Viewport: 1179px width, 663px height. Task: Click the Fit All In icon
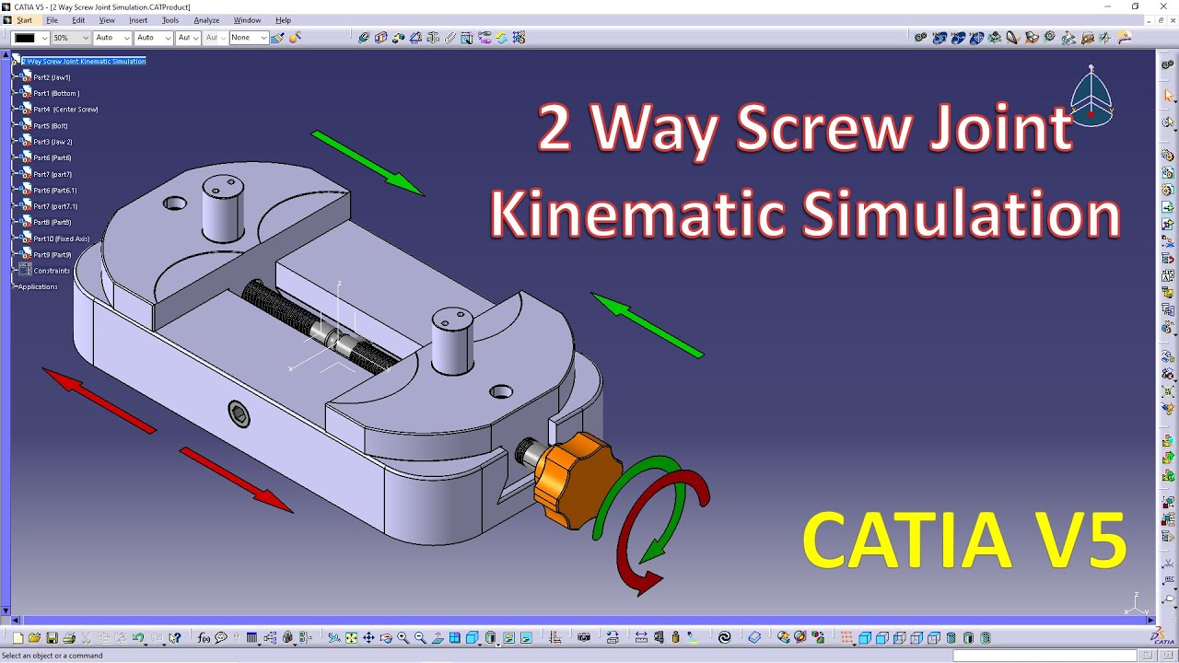pyautogui.click(x=351, y=637)
